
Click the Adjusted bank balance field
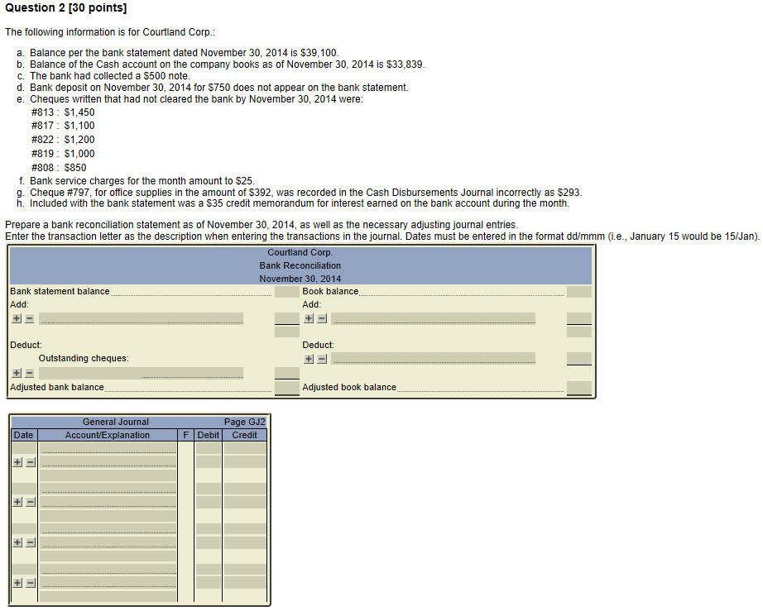click(287, 388)
